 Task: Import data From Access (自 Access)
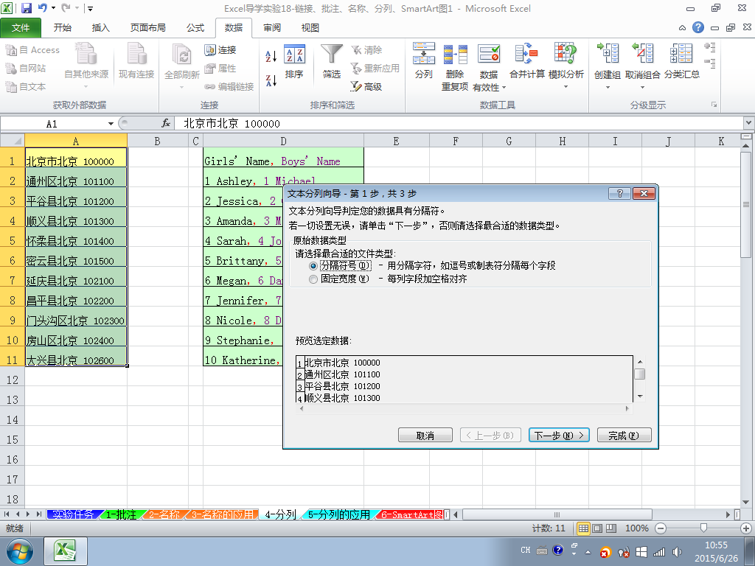pos(32,49)
